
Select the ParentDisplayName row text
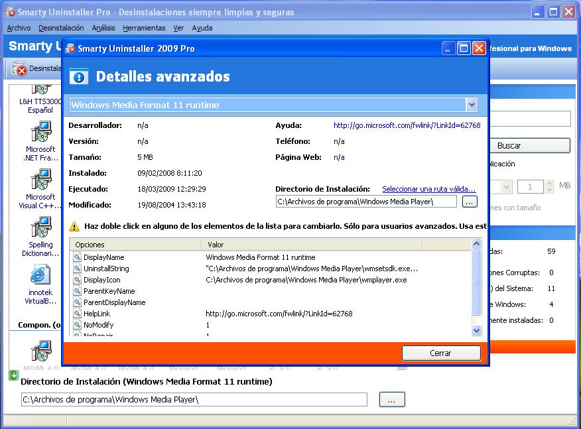(115, 302)
